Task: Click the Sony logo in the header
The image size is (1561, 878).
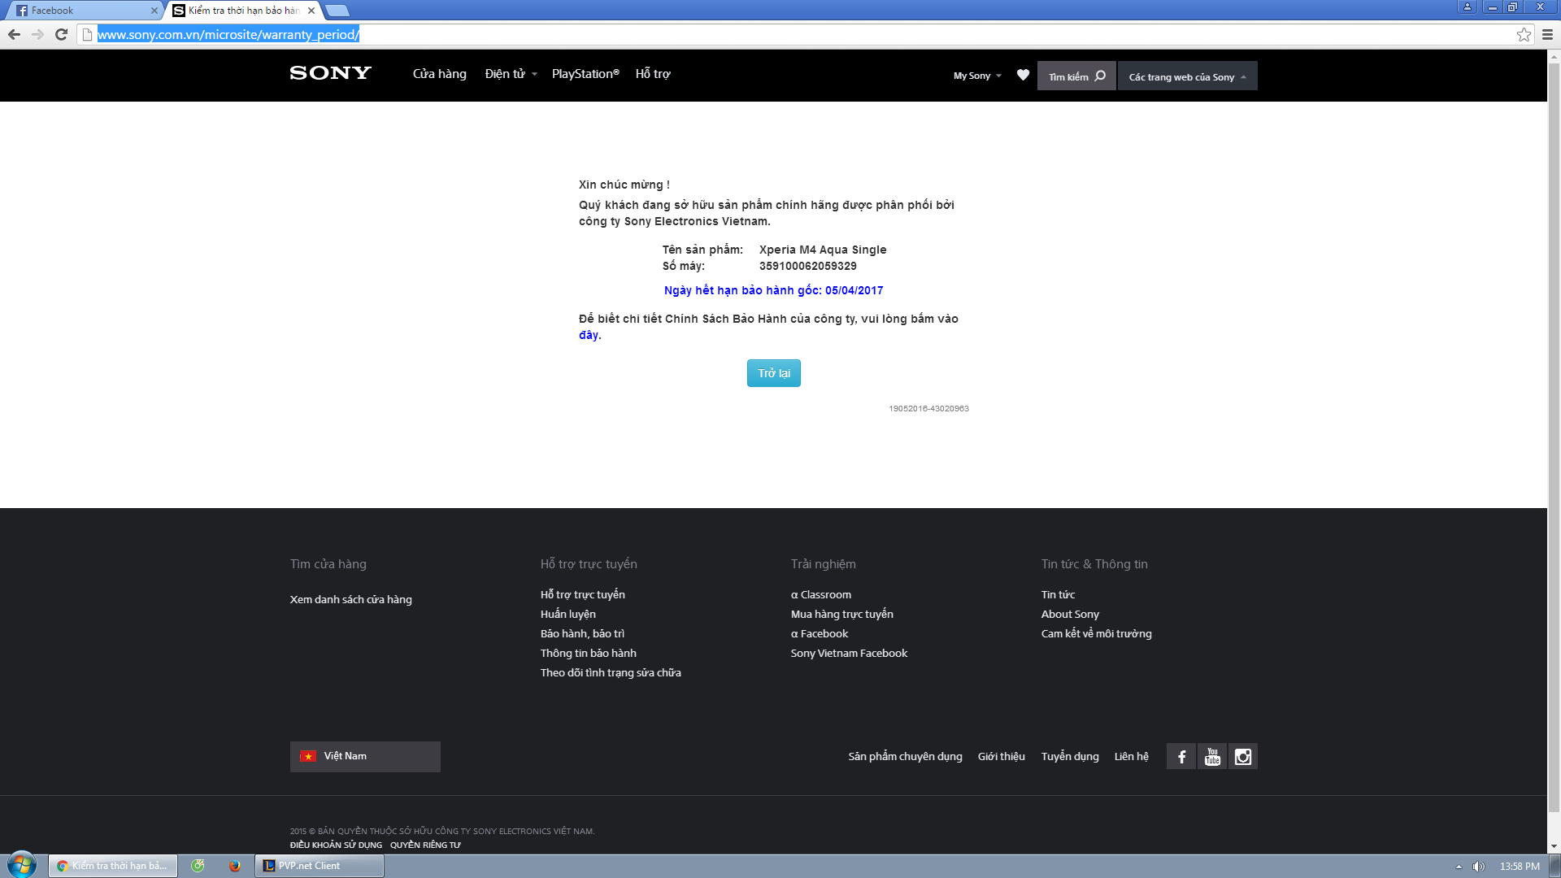Action: point(330,73)
